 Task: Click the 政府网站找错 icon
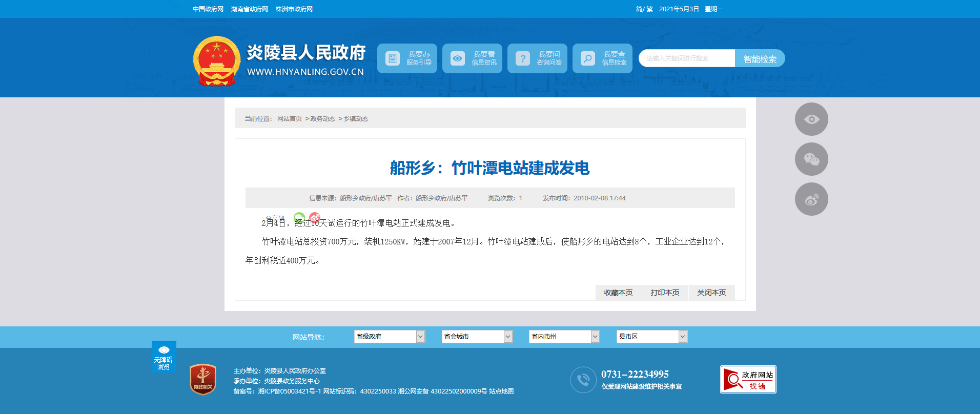click(748, 380)
